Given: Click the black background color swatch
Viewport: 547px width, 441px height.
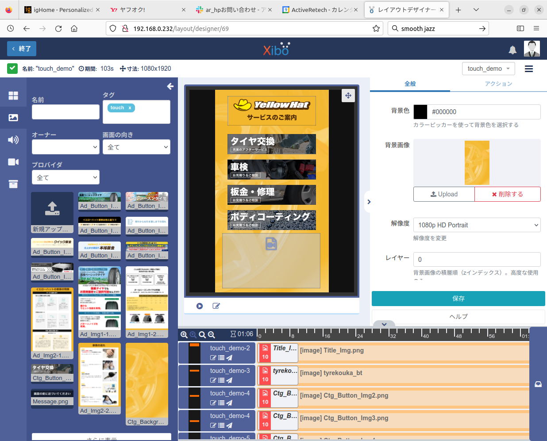Looking at the screenshot, I should 420,112.
